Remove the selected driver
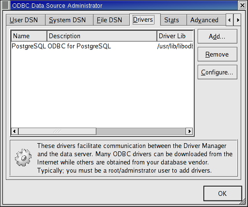248x207 pixels. (x=217, y=54)
